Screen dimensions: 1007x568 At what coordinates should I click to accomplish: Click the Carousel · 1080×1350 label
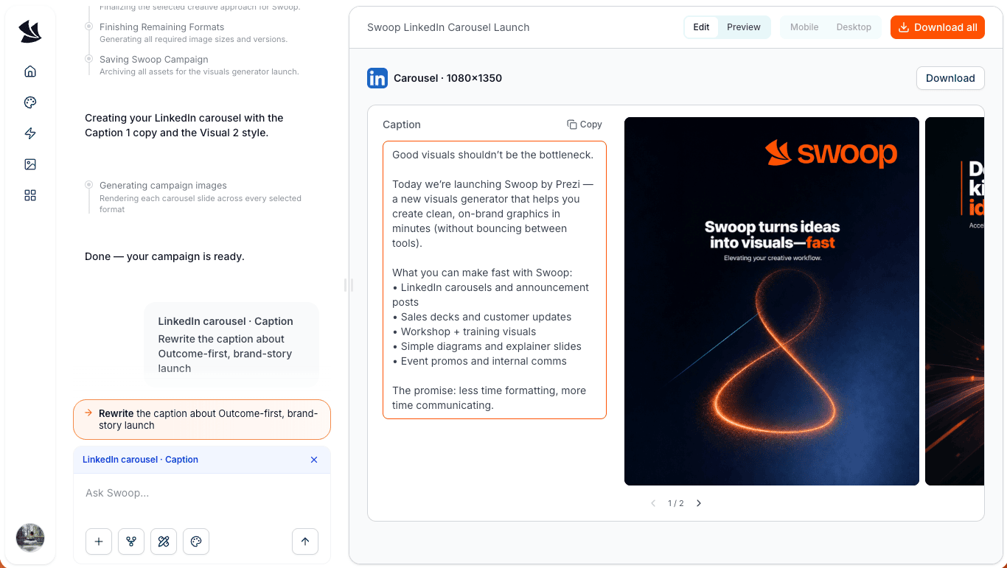[x=447, y=78]
